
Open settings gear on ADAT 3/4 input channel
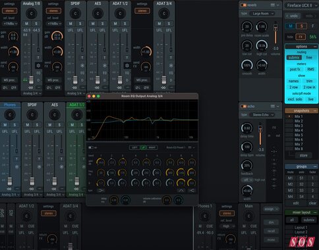coord(171,65)
